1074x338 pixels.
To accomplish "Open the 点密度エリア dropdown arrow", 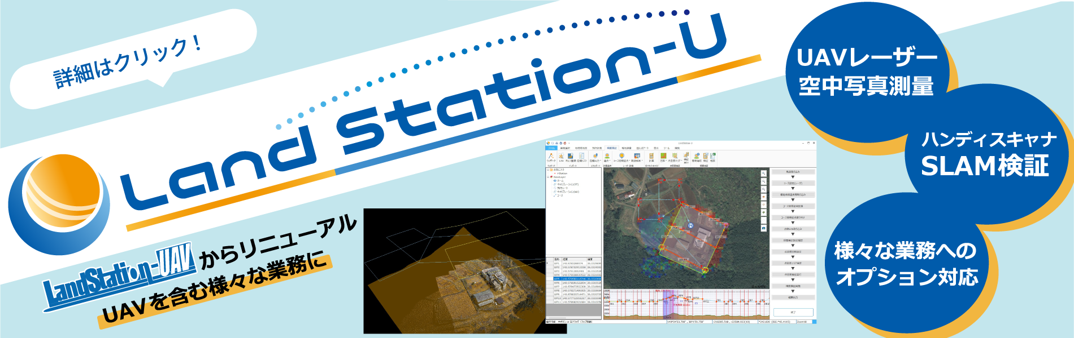I will (x=681, y=161).
